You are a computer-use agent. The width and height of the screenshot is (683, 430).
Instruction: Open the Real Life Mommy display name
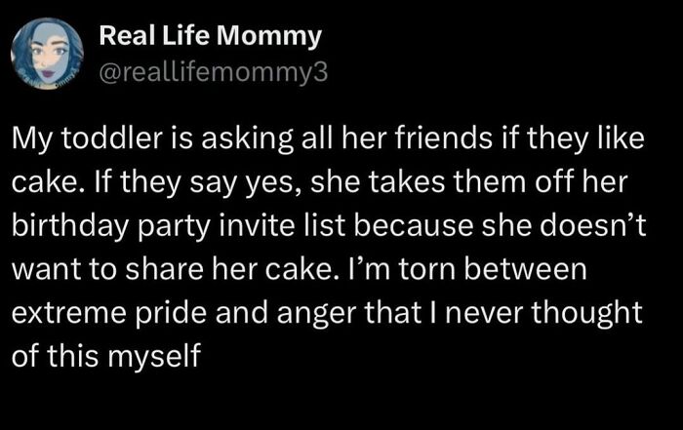pyautogui.click(x=211, y=38)
